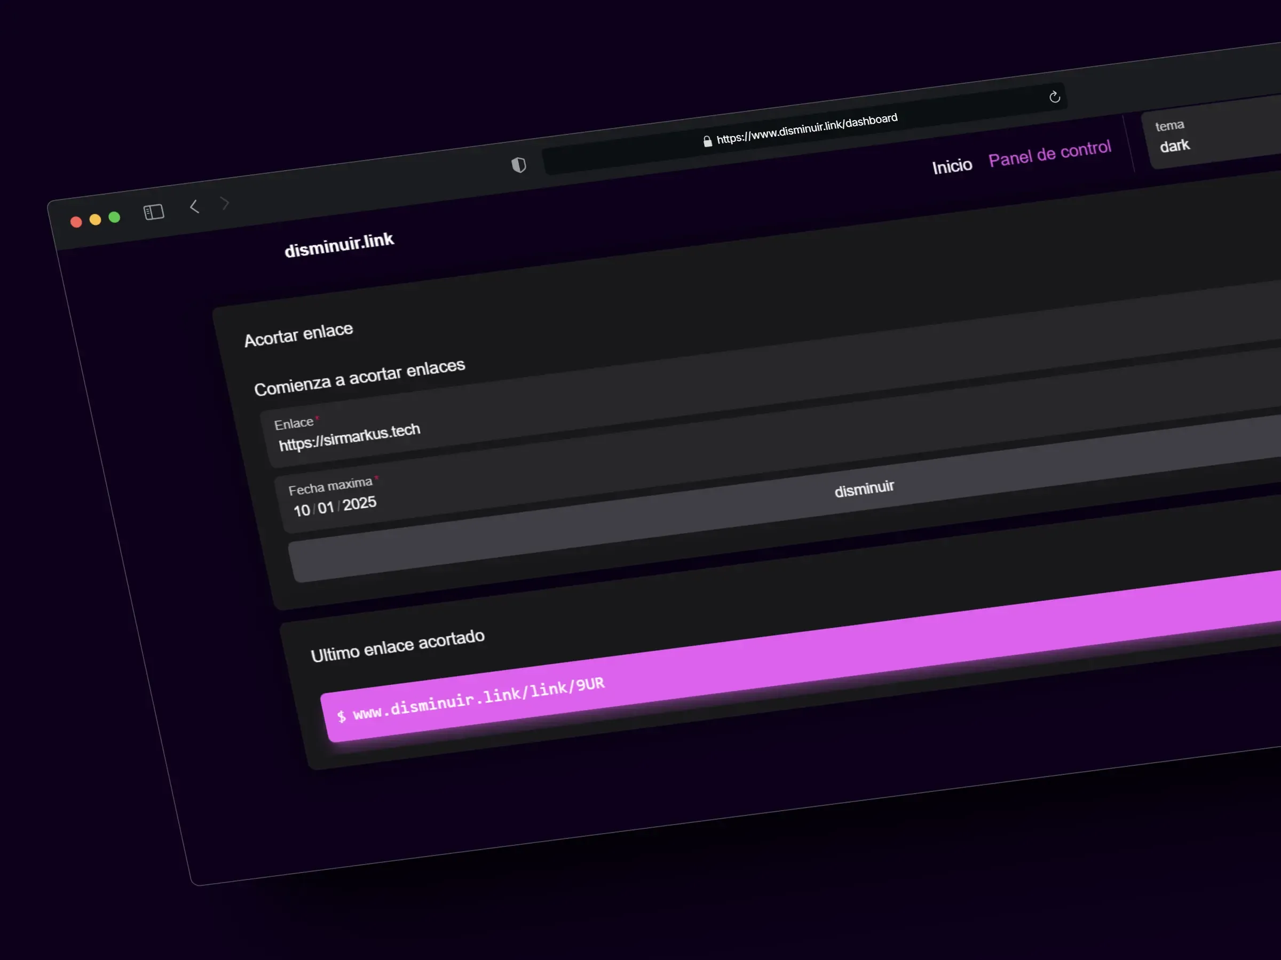The width and height of the screenshot is (1281, 960).
Task: Minimize the window with the yellow button
Action: [95, 219]
